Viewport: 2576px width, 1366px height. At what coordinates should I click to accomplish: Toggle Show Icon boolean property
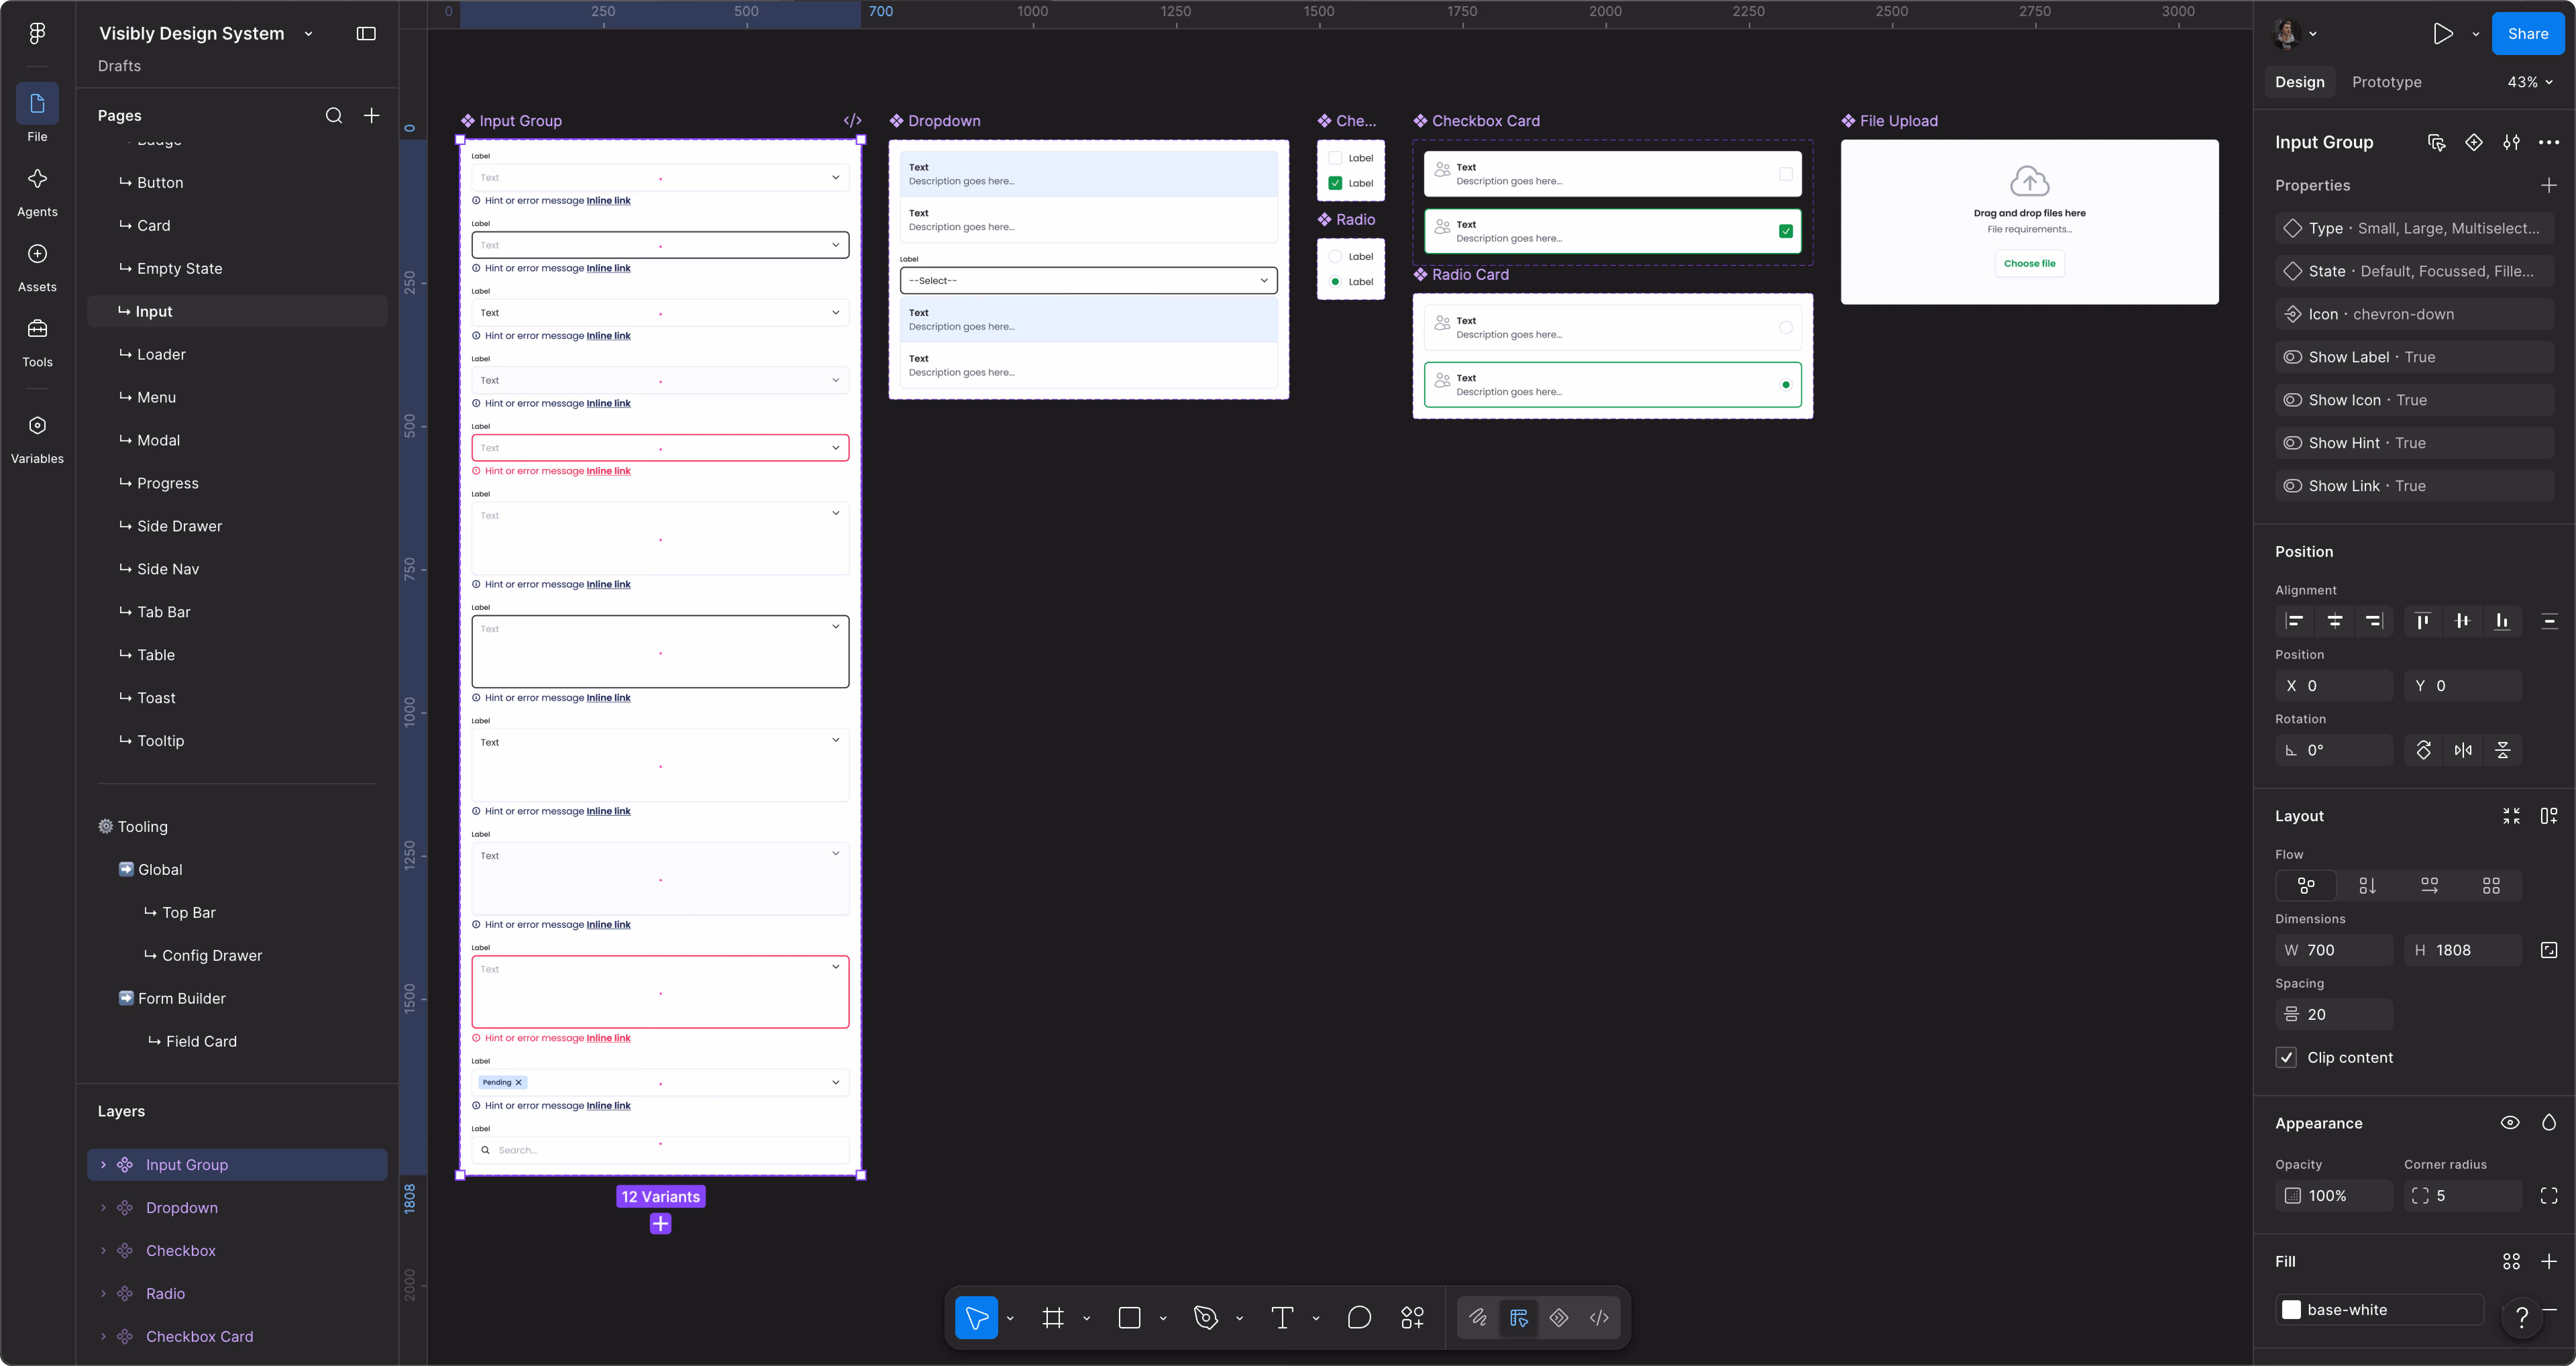[2414, 400]
